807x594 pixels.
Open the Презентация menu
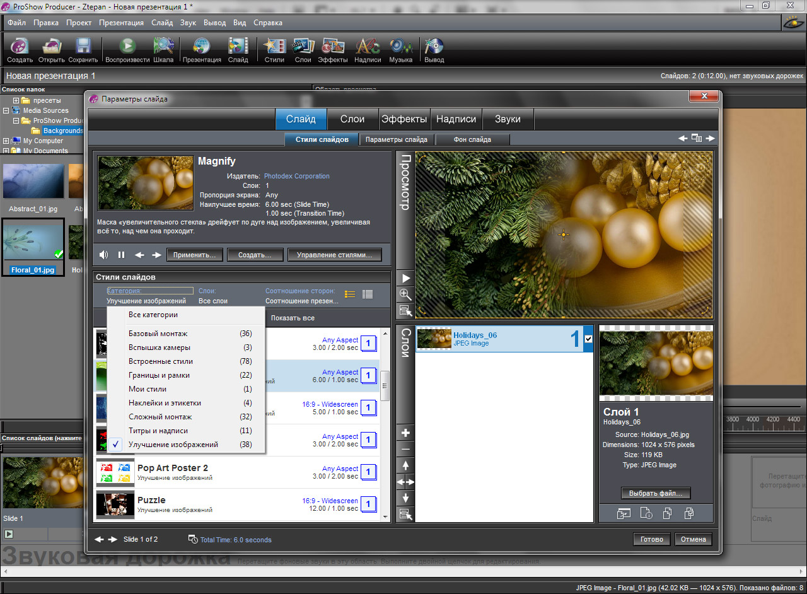(x=121, y=22)
